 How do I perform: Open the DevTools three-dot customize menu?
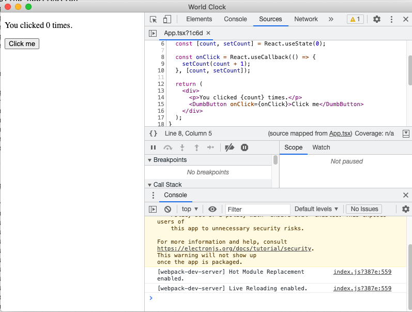pyautogui.click(x=391, y=19)
